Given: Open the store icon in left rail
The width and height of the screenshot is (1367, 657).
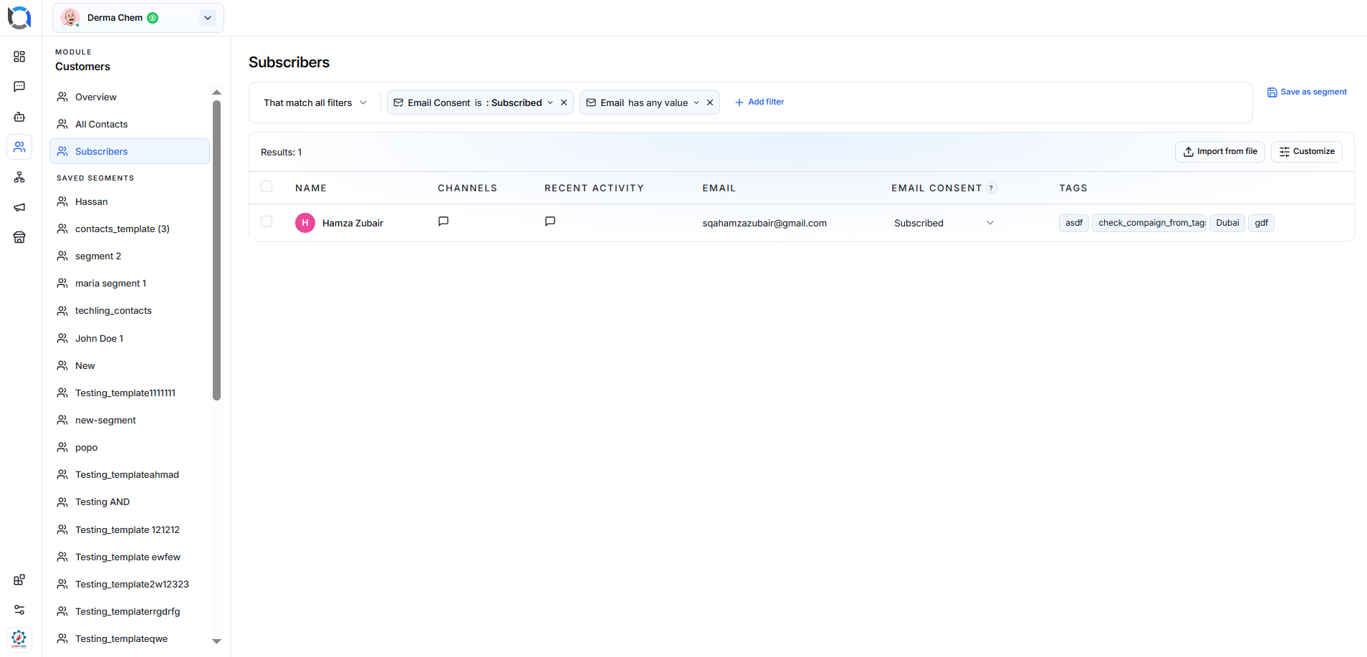Looking at the screenshot, I should tap(19, 237).
